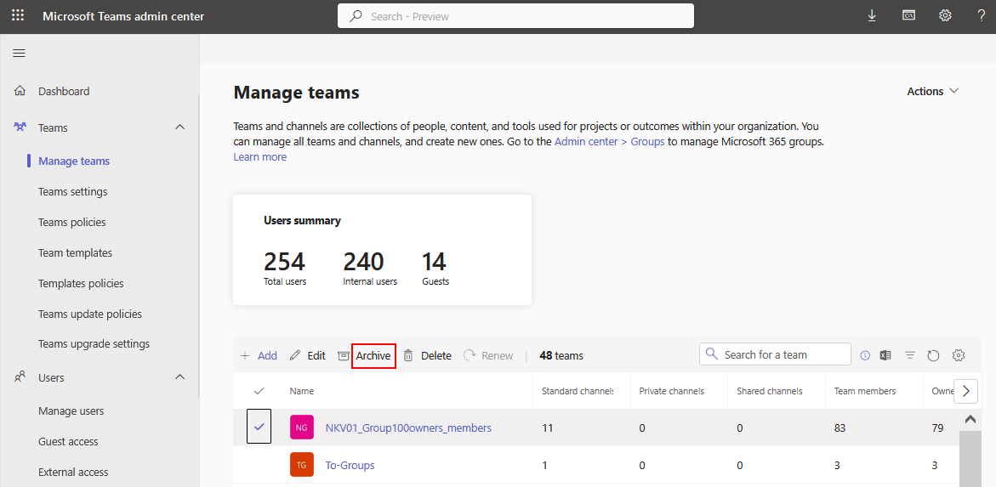Image resolution: width=996 pixels, height=487 pixels.
Task: Open table column settings gear
Action: pyautogui.click(x=959, y=355)
